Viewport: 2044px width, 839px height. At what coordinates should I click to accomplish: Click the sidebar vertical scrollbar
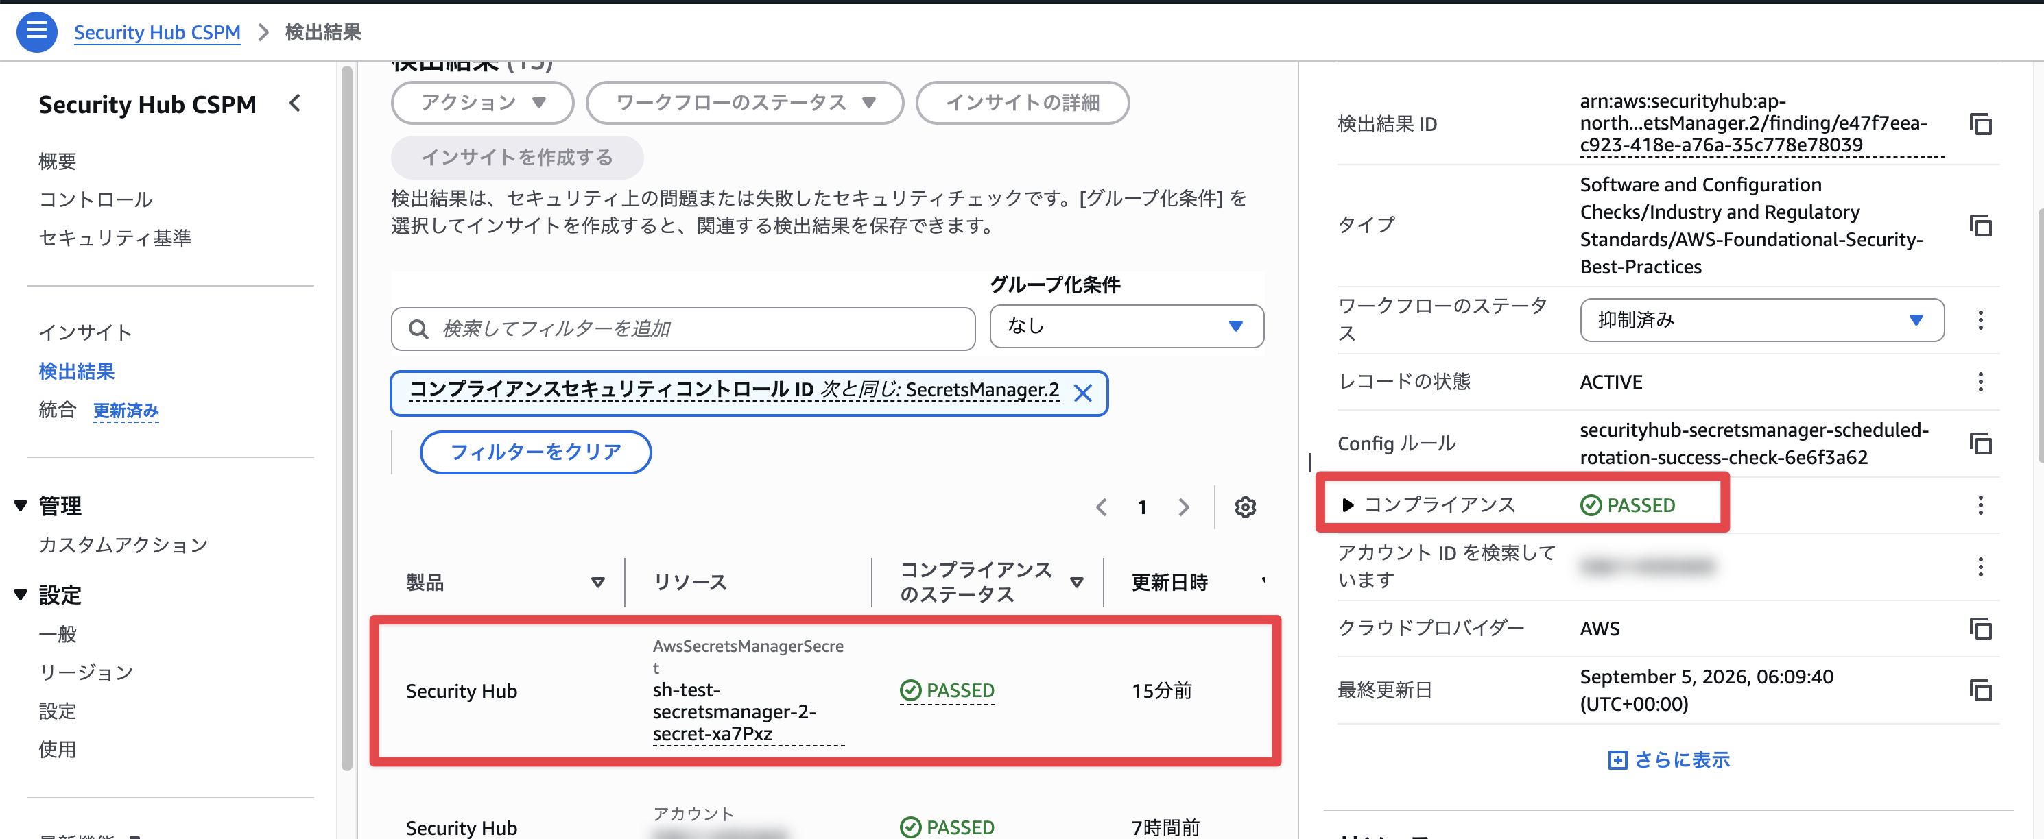click(347, 417)
